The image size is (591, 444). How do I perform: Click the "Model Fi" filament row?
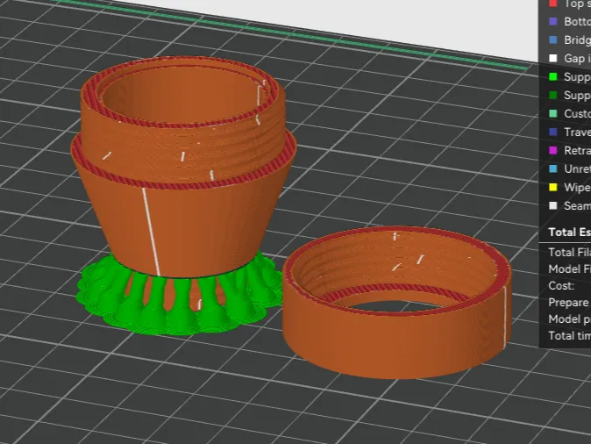569,269
